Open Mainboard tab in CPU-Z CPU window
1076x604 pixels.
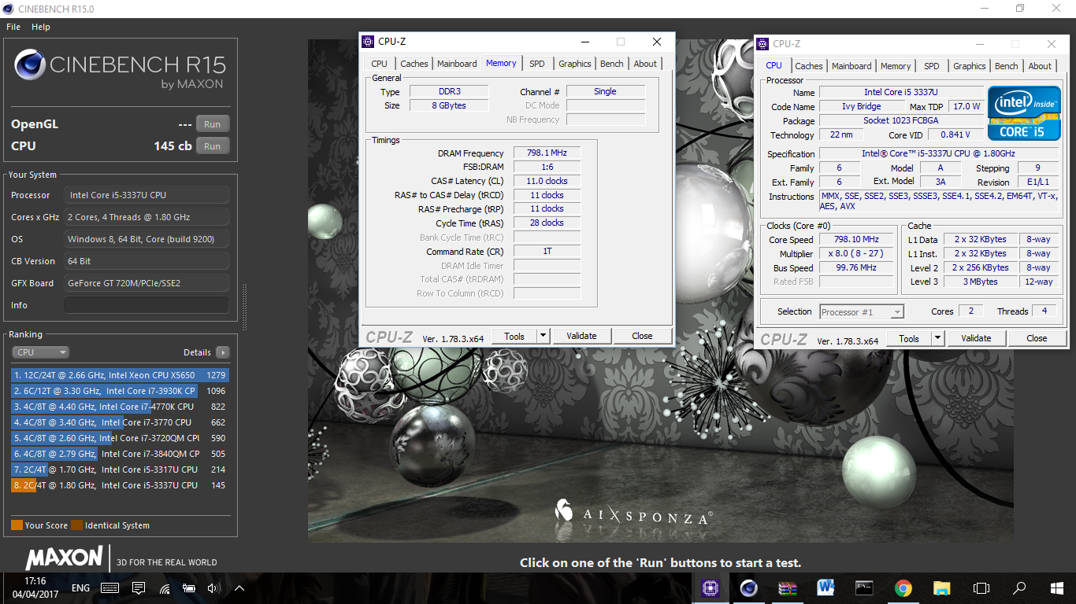[852, 66]
